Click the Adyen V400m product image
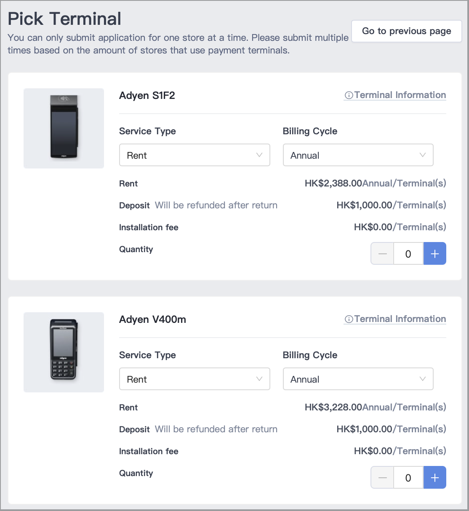The image size is (469, 511). tap(64, 352)
